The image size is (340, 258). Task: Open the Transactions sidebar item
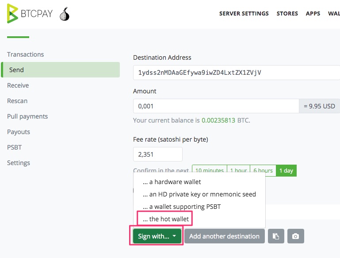pos(25,54)
